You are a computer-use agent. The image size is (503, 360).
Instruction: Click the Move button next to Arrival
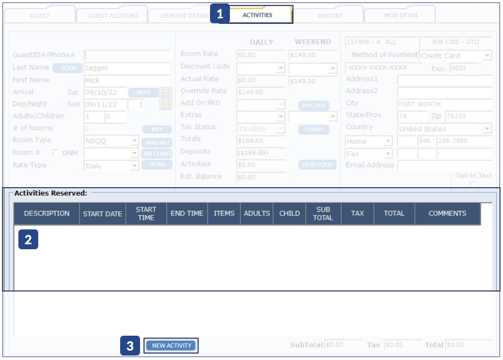143,92
